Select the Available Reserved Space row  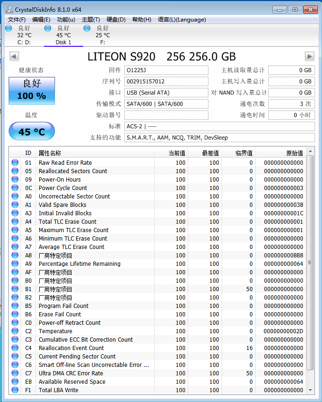coord(158,382)
